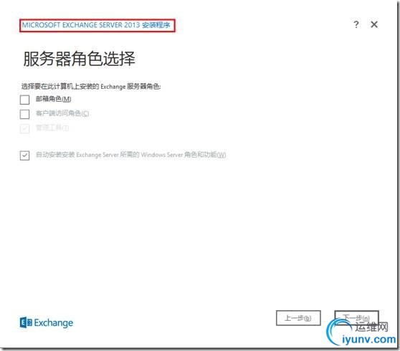Check the 邮箱角色(M) checkbox

pos(25,100)
